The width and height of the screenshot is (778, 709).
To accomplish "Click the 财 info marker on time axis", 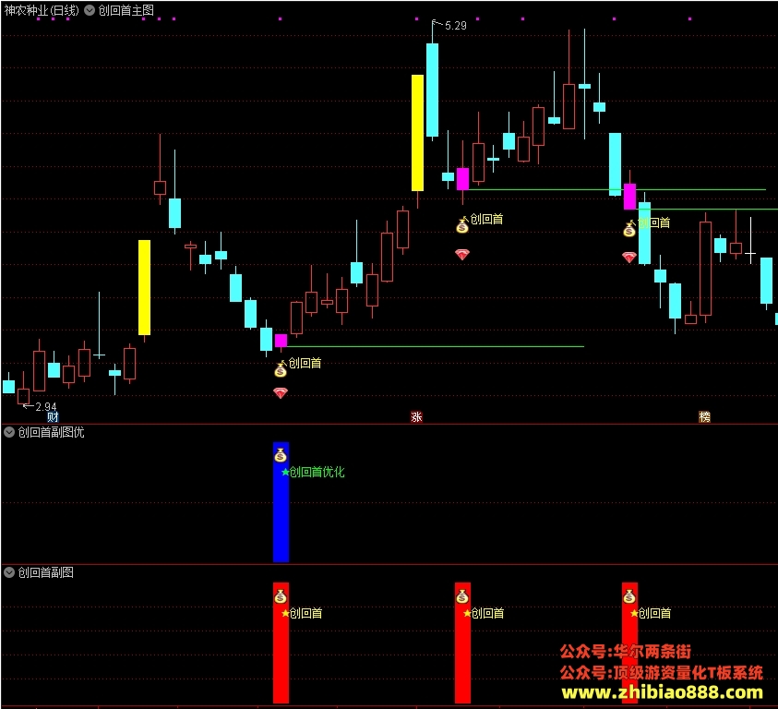I will tap(53, 417).
